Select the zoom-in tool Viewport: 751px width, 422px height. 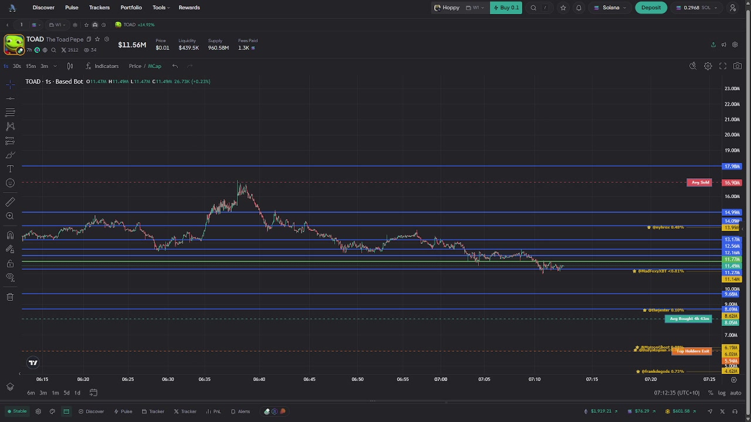click(x=10, y=216)
